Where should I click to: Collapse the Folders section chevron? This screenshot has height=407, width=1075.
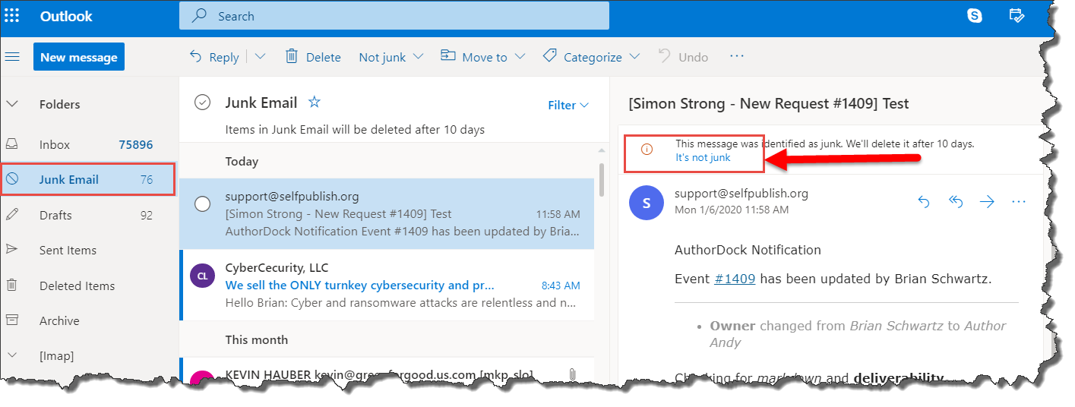(x=12, y=104)
